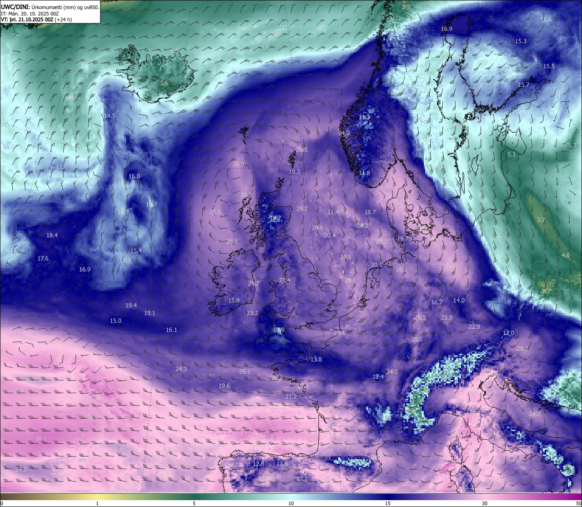Click the map value 3.6 over Iceland
The width and height of the screenshot is (582, 507).
[x=164, y=83]
